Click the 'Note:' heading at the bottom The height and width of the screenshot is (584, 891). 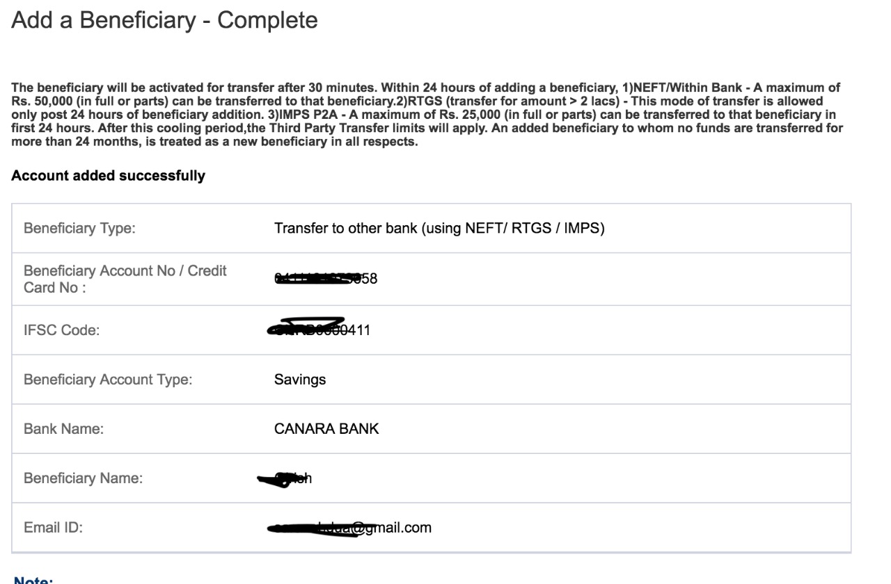click(33, 580)
